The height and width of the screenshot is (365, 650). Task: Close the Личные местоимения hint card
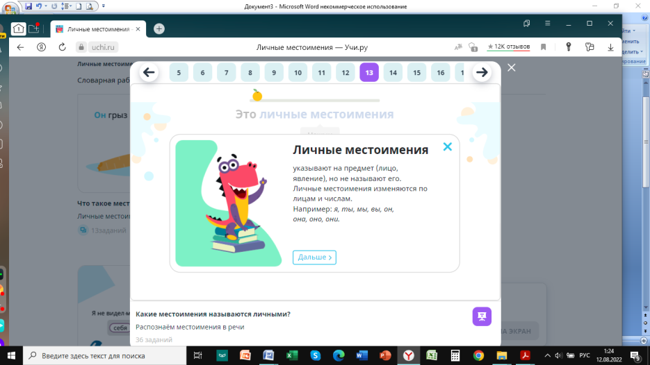447,146
